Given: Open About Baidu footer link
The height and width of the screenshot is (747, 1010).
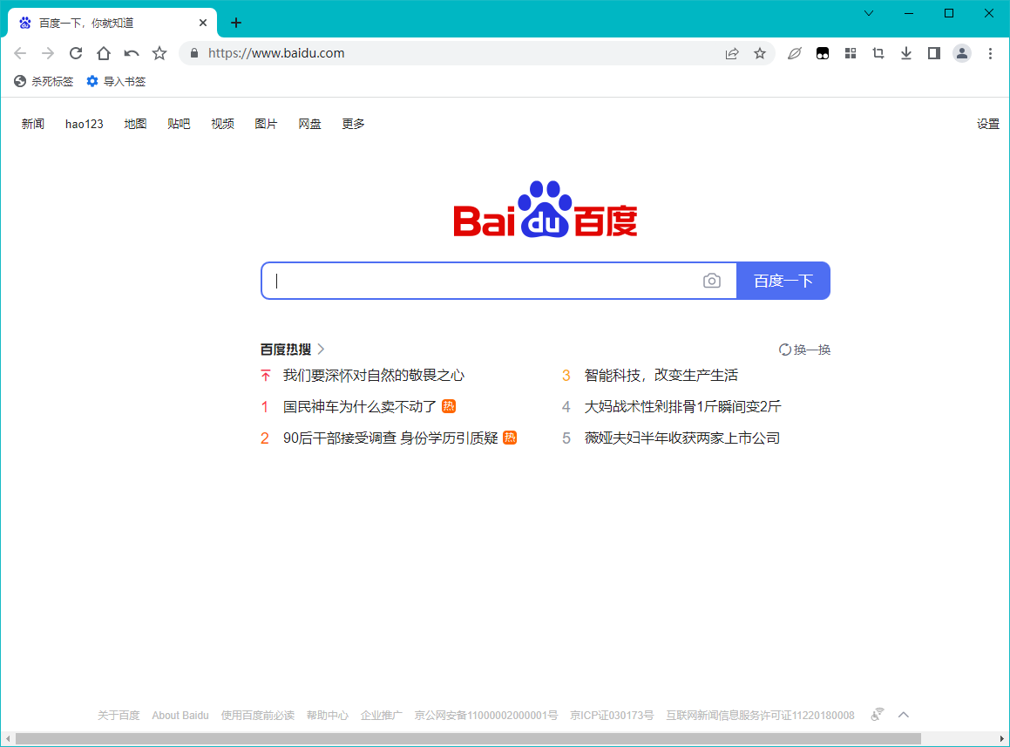Looking at the screenshot, I should (x=180, y=716).
